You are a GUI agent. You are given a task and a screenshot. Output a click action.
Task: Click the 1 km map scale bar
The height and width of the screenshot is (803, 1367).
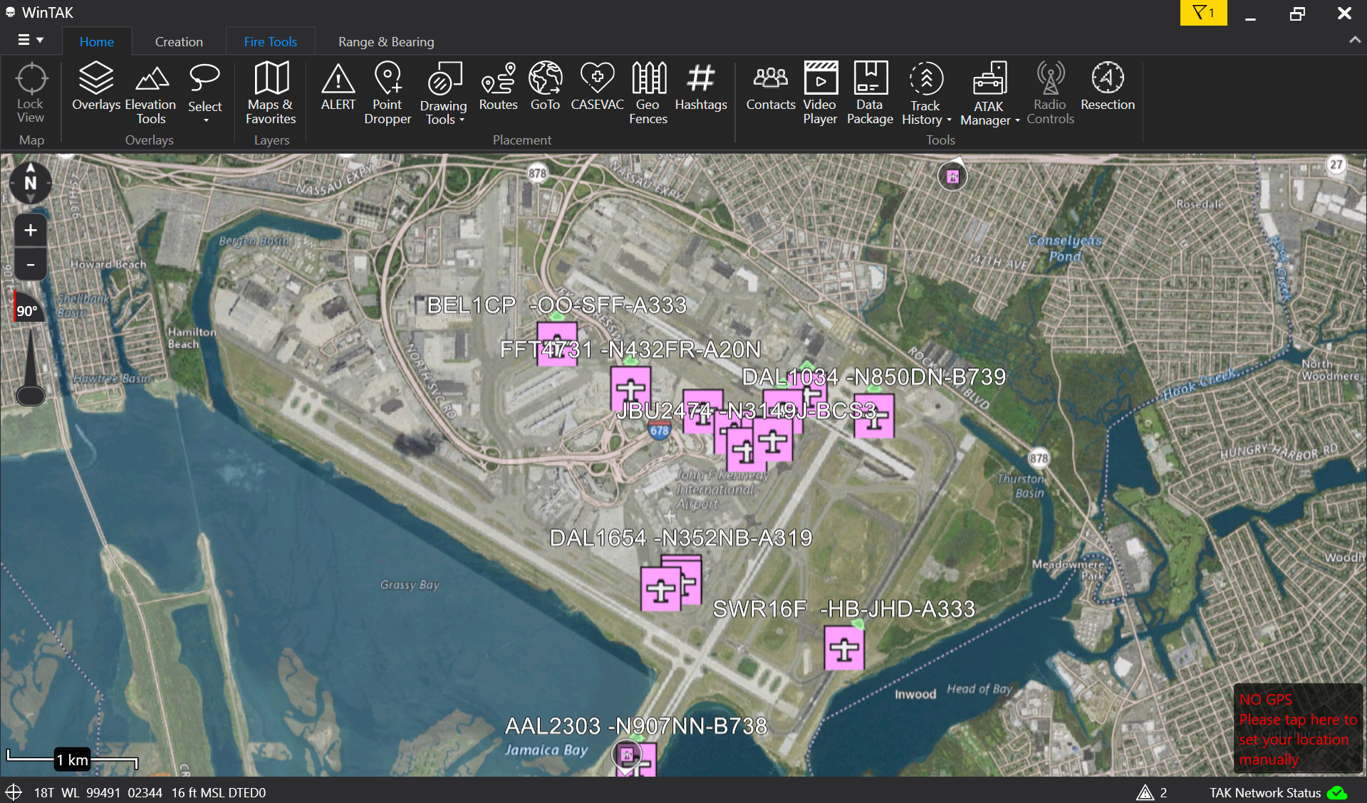72,760
